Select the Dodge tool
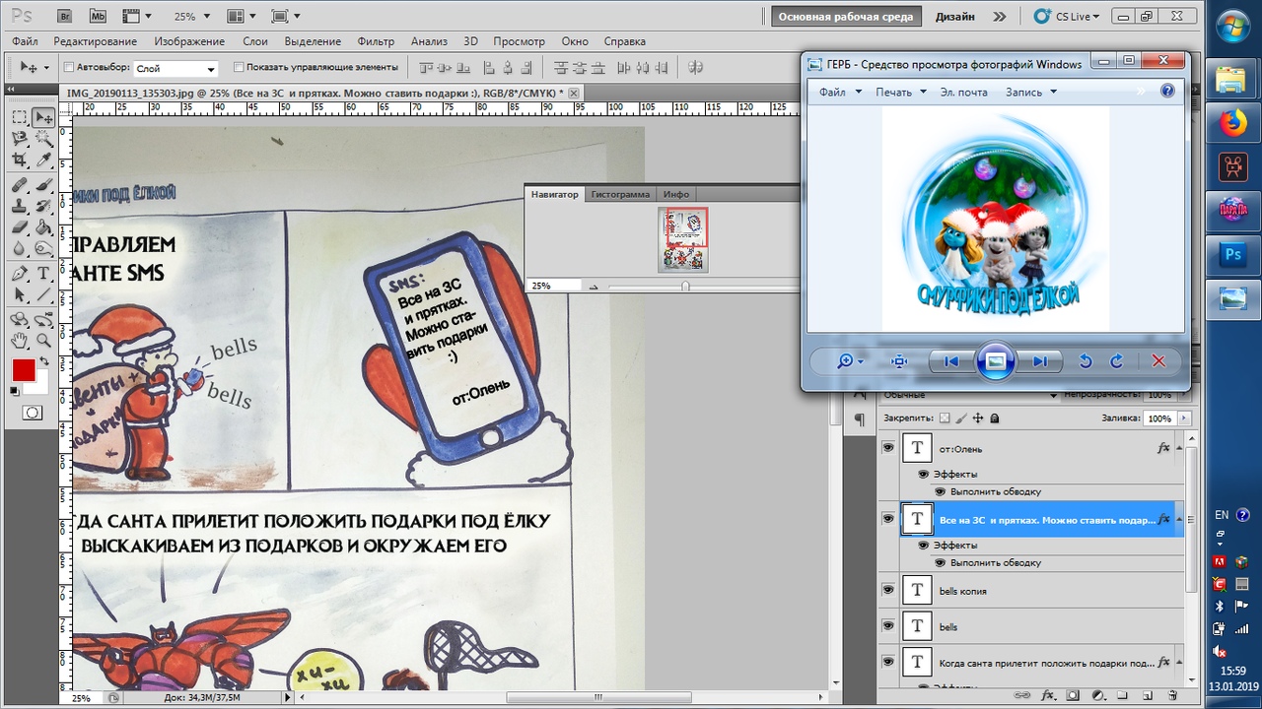Screen dimensions: 1262x709 pyautogui.click(x=43, y=248)
